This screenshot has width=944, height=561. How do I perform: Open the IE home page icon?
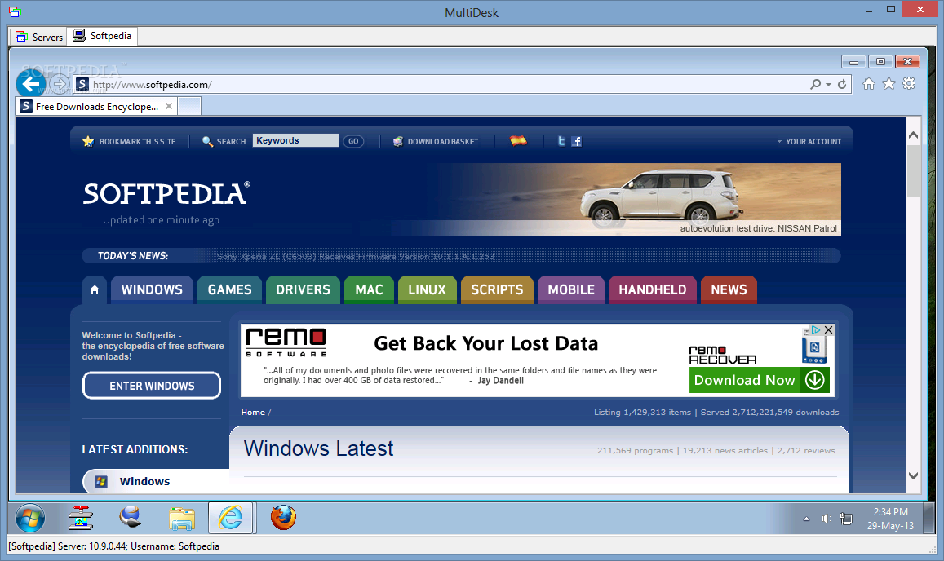pyautogui.click(x=869, y=84)
